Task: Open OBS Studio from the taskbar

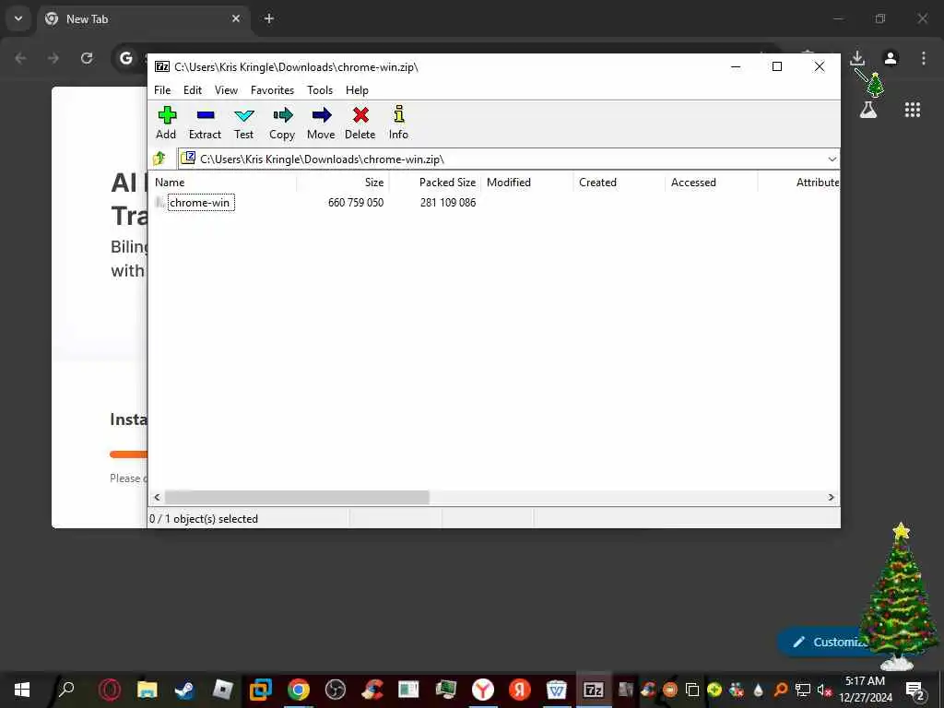Action: pos(336,690)
